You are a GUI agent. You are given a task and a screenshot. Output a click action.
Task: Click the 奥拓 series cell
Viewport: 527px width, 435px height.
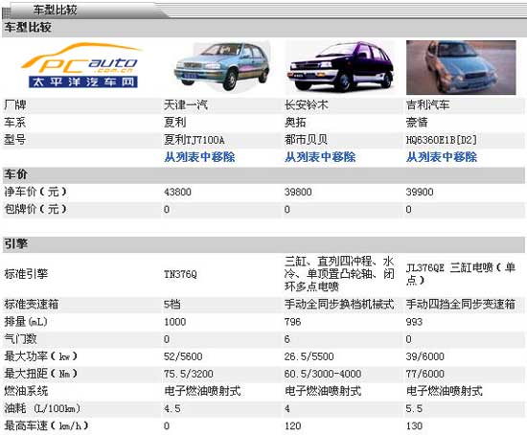pyautogui.click(x=295, y=123)
